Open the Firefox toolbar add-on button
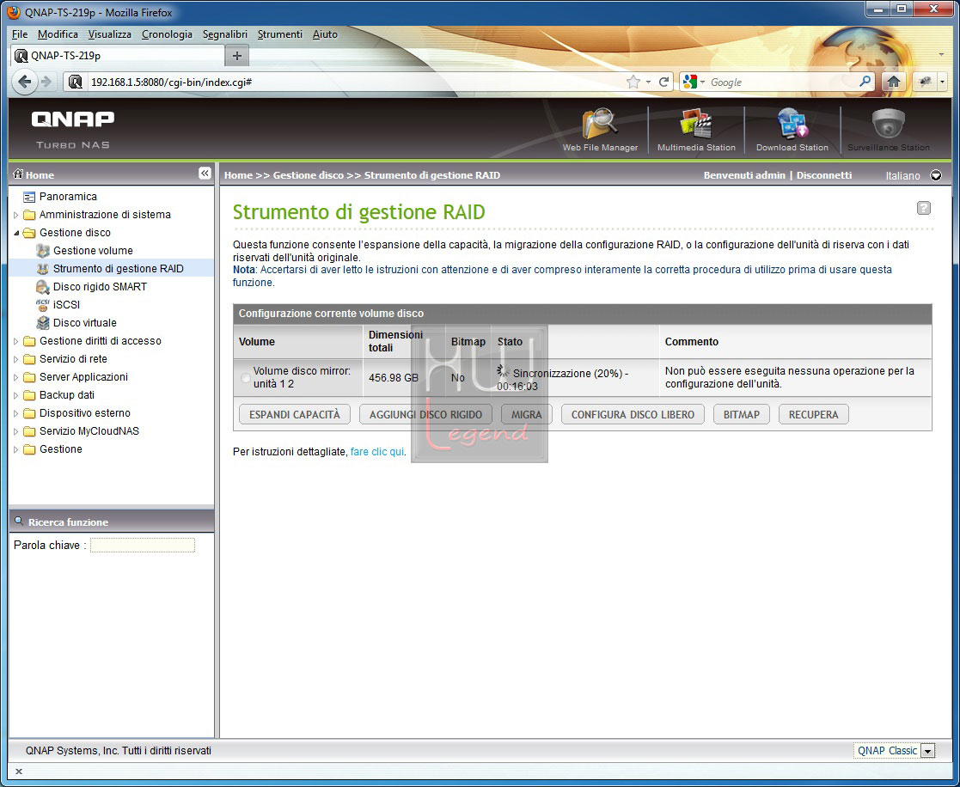Image resolution: width=960 pixels, height=787 pixels. pyautogui.click(x=925, y=82)
